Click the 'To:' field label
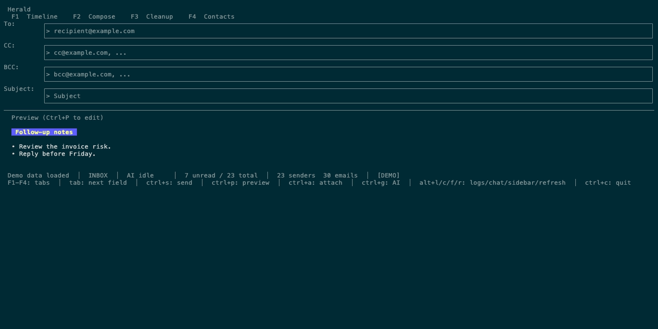Image resolution: width=658 pixels, height=329 pixels. coord(9,24)
